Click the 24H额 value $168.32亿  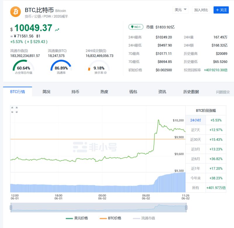pos(219,45)
